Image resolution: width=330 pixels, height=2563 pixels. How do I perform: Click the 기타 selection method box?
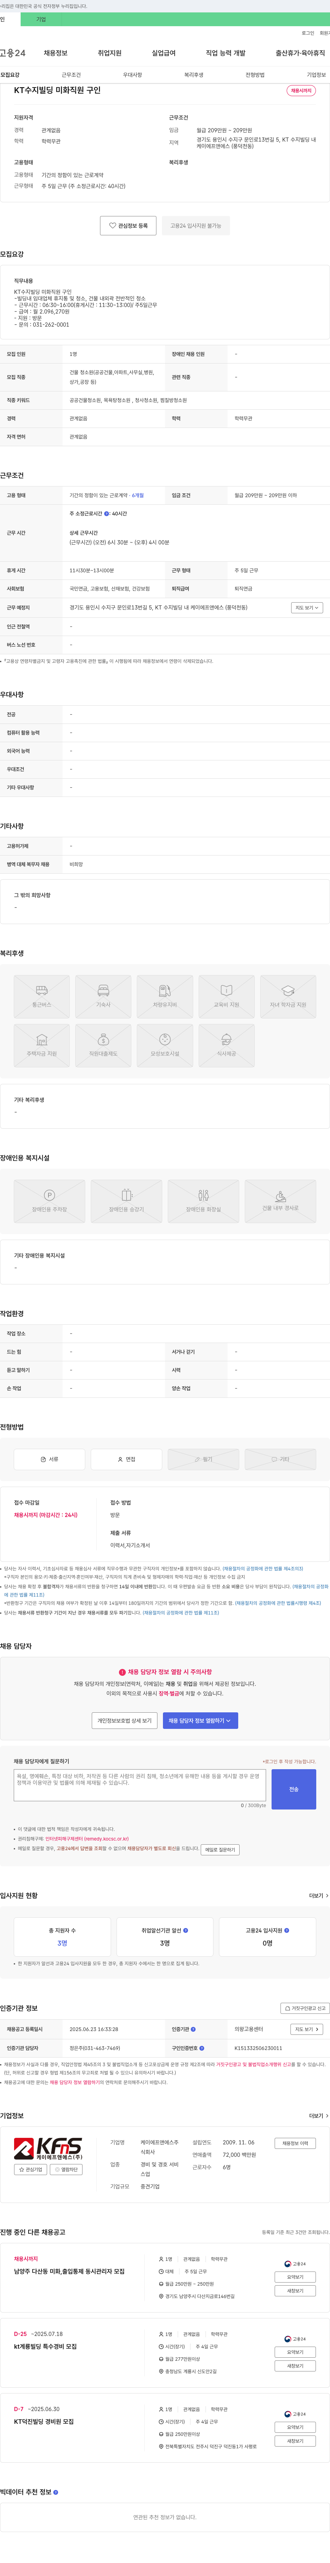pyautogui.click(x=280, y=1459)
